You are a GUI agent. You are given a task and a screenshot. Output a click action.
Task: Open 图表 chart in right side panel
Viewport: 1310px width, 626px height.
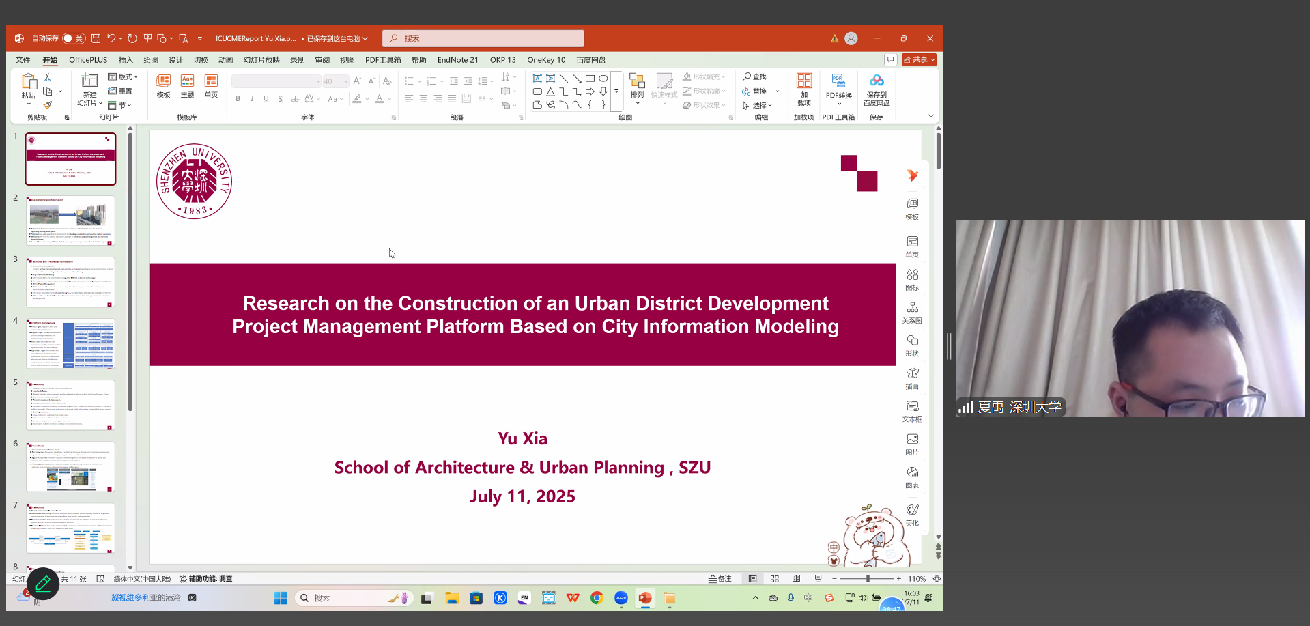tap(913, 477)
